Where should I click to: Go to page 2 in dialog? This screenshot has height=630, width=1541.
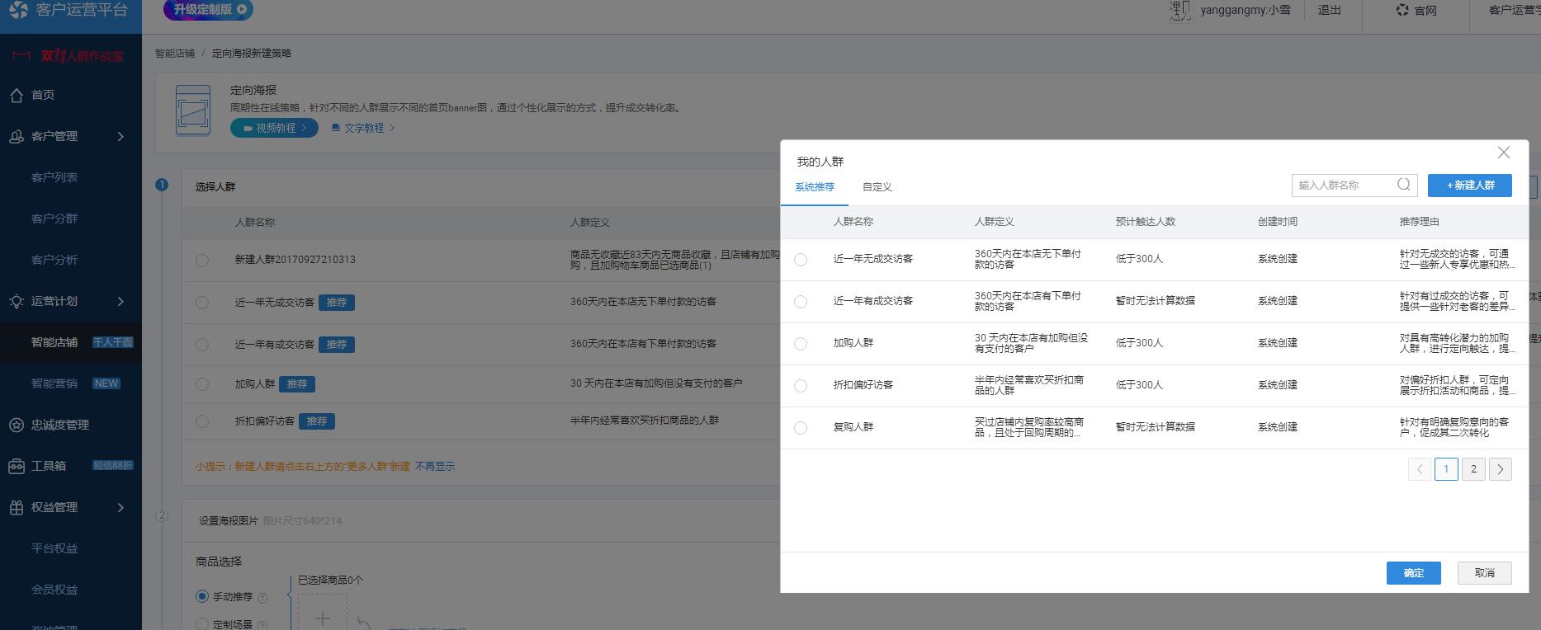tap(1473, 469)
